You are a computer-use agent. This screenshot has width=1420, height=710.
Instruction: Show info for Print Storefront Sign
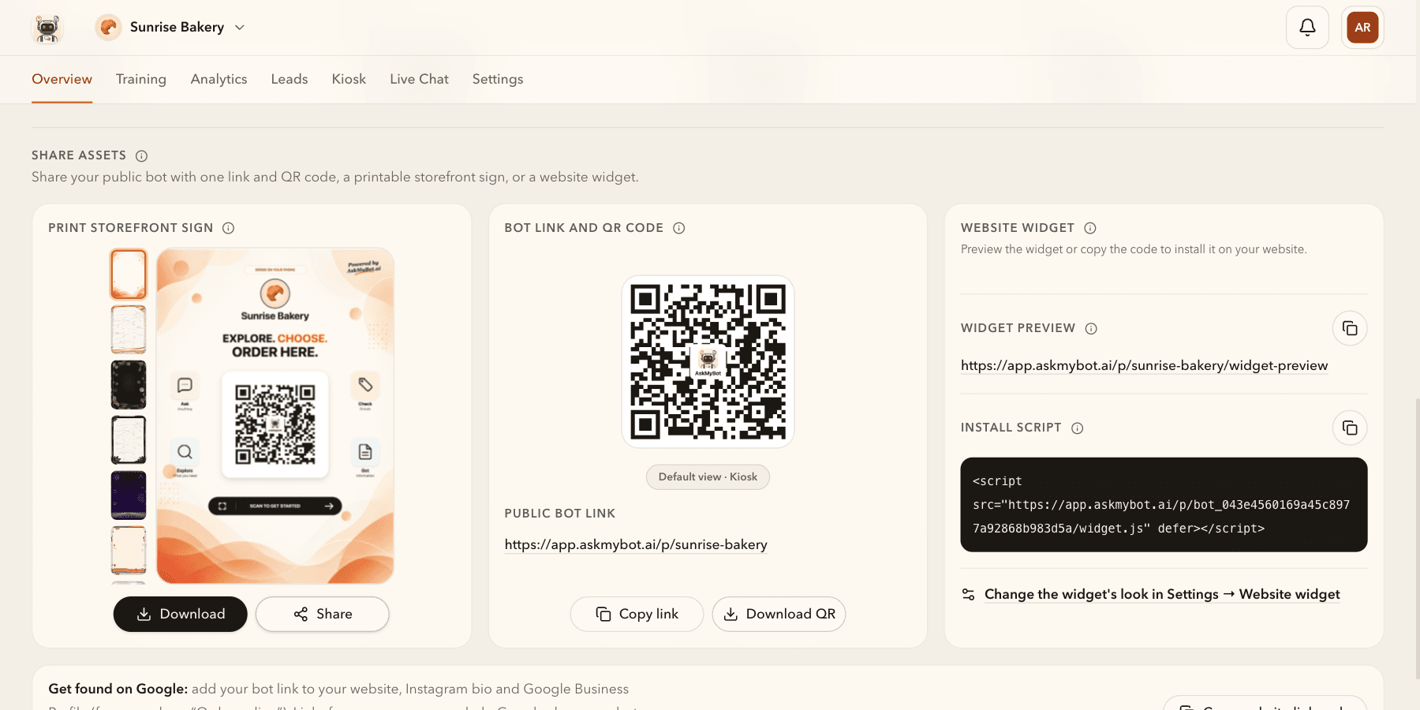pos(228,228)
